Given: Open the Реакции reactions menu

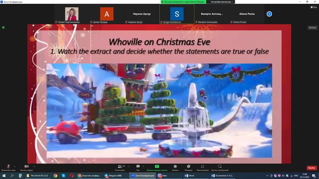Looking at the screenshot, I should click(x=189, y=167).
